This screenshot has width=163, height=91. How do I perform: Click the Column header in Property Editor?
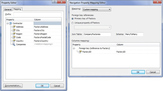point(47,20)
